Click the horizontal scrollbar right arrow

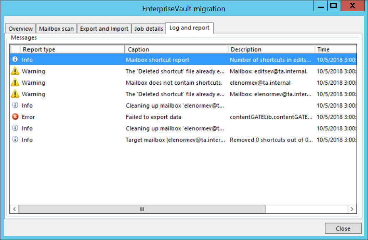pos(352,209)
